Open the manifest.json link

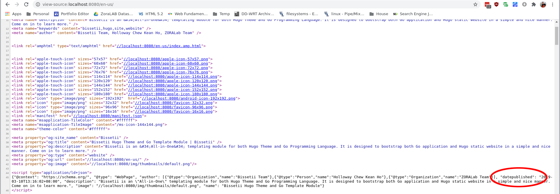[108, 116]
